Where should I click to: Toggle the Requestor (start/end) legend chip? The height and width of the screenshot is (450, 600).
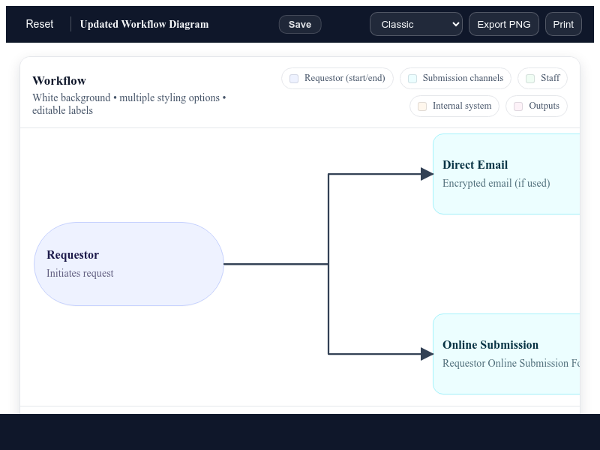point(337,78)
